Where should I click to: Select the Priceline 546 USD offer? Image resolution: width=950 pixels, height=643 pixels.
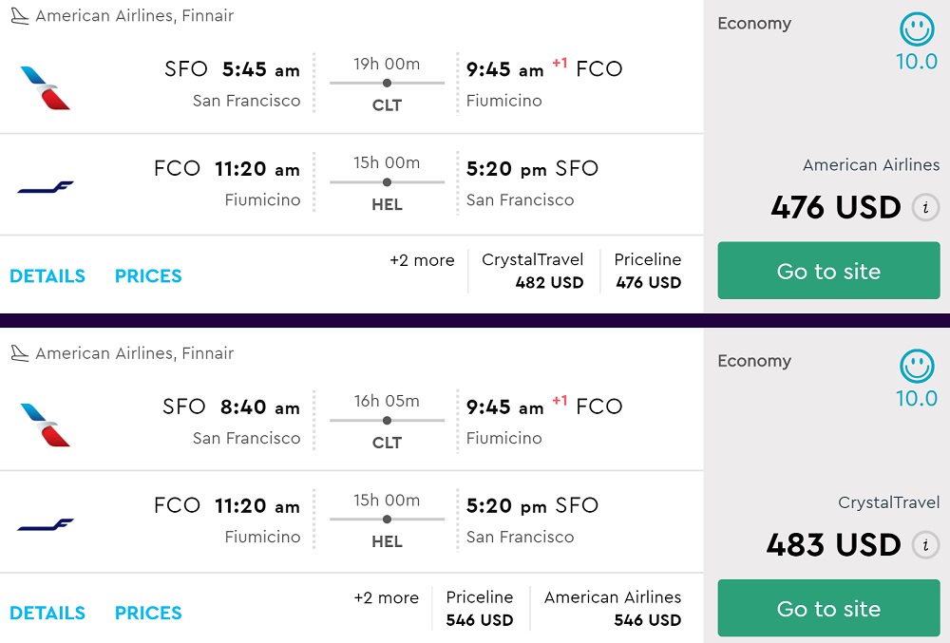(480, 608)
